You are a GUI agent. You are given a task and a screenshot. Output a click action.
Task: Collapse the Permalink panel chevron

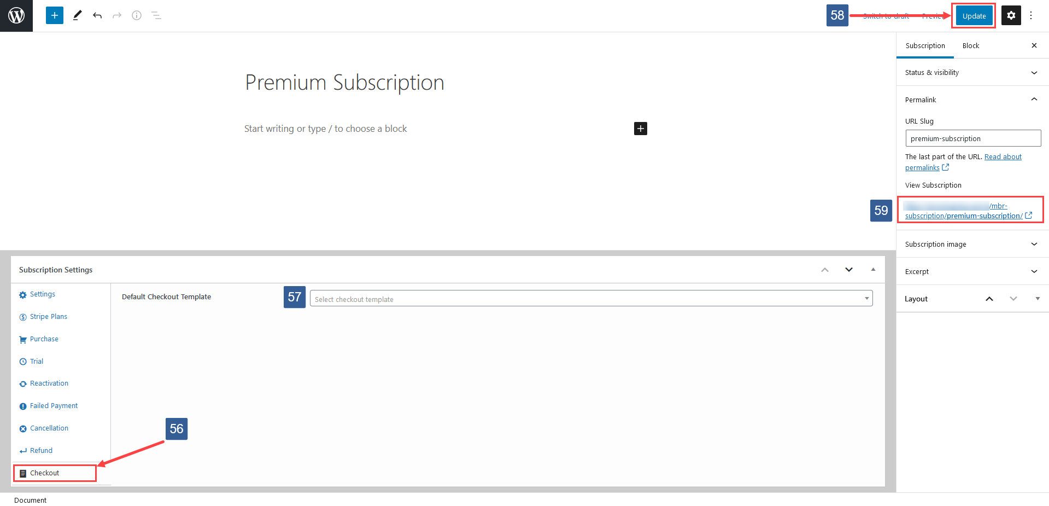tap(1034, 99)
